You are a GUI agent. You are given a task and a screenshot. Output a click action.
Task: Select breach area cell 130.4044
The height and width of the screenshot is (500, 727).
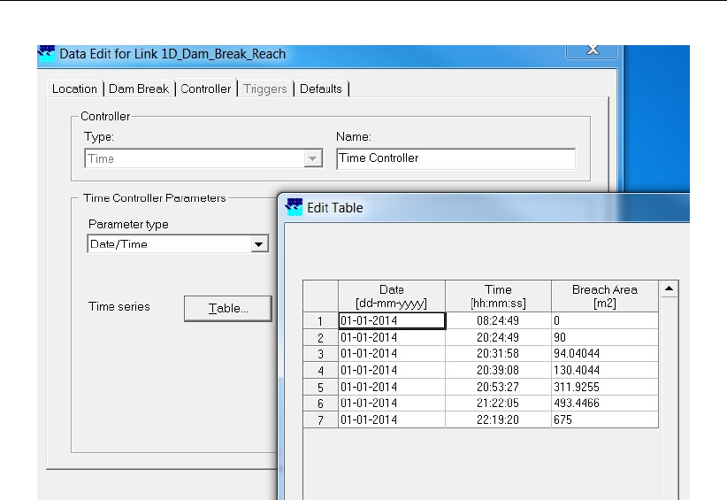coord(605,371)
